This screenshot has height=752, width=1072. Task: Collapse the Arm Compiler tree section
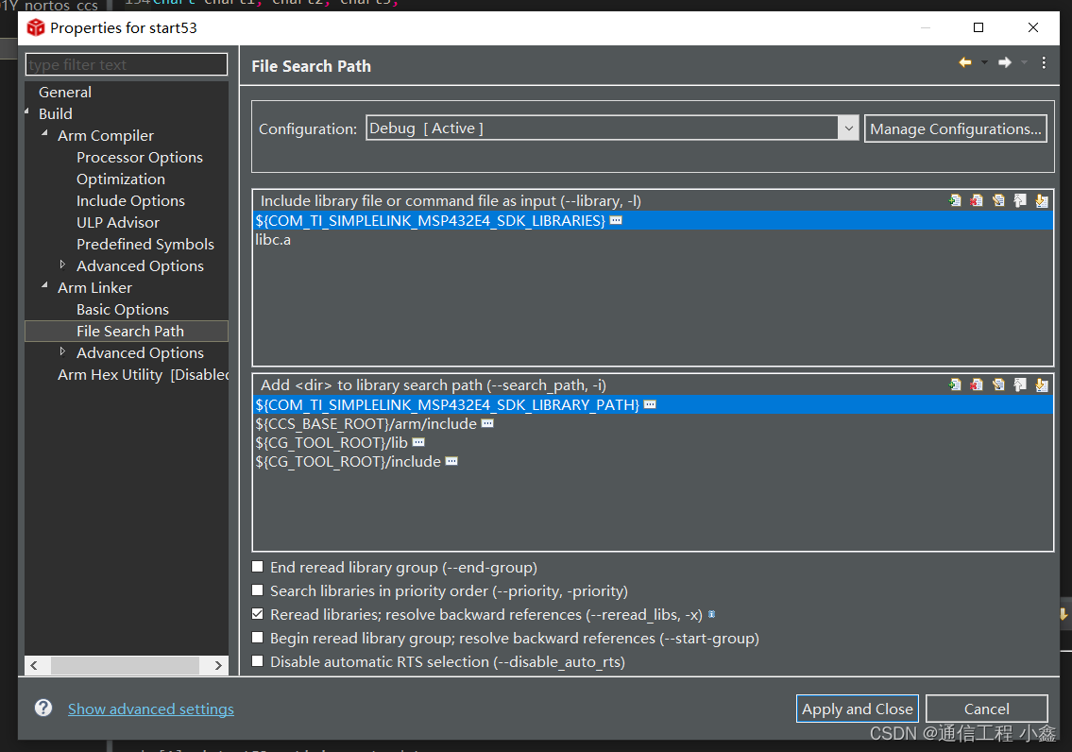pos(43,135)
